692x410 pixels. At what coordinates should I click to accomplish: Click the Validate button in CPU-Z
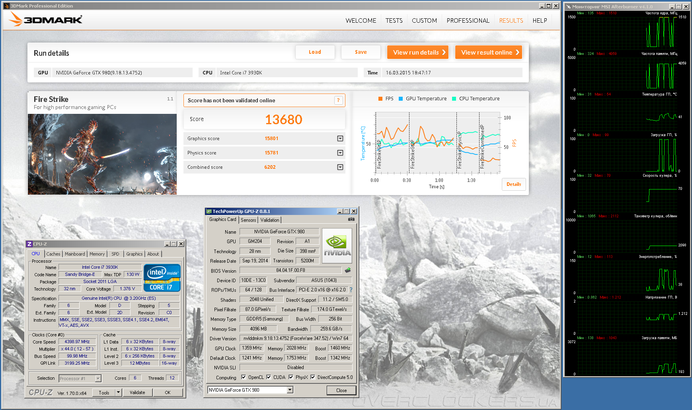point(137,392)
